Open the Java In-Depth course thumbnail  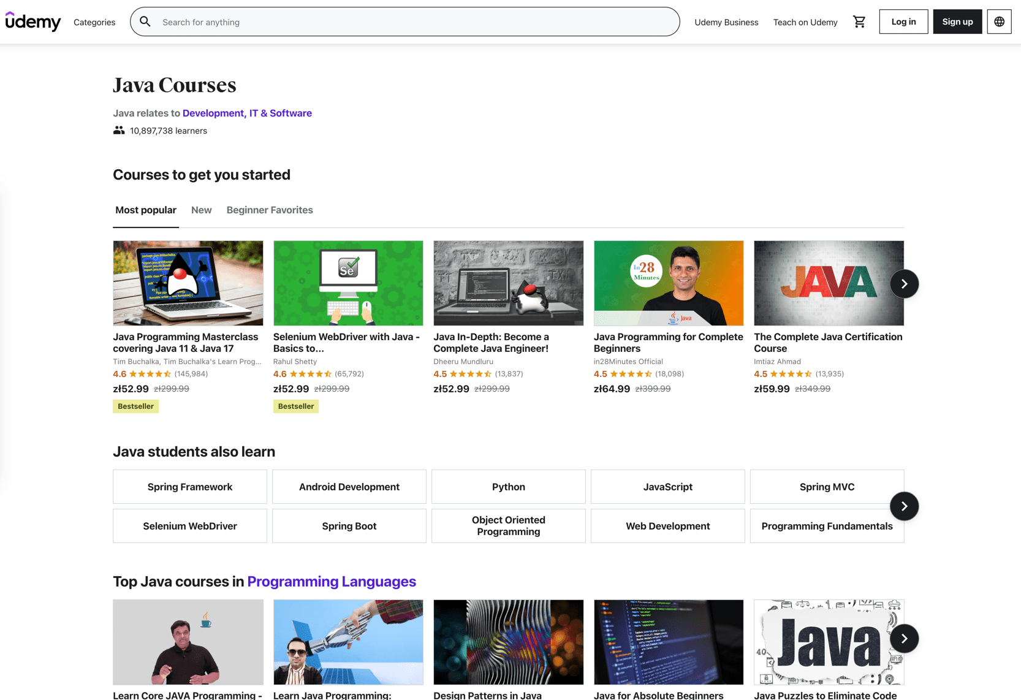click(508, 283)
